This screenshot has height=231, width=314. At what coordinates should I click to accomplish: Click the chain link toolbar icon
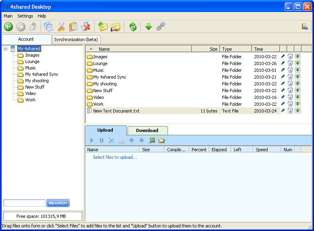pyautogui.click(x=161, y=26)
